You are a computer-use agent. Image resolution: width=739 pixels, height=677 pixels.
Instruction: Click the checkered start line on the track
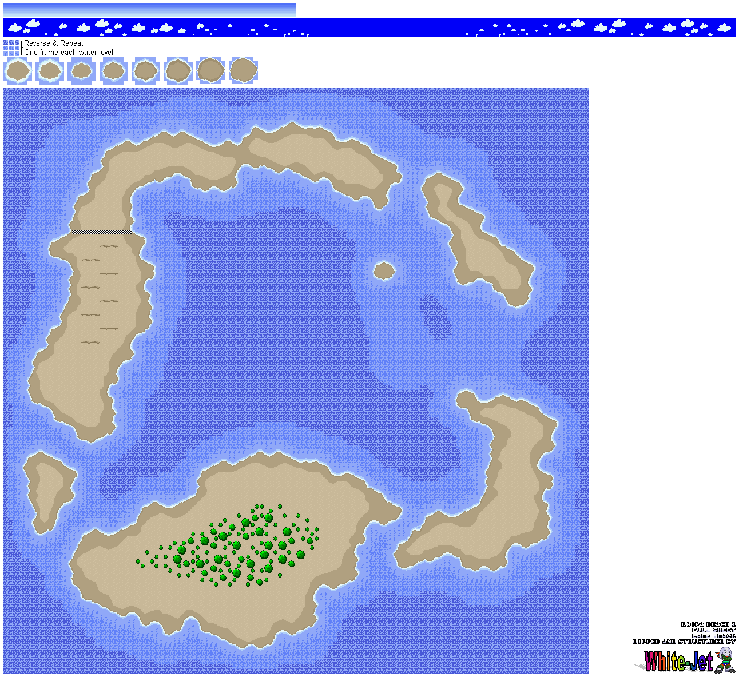coord(103,232)
